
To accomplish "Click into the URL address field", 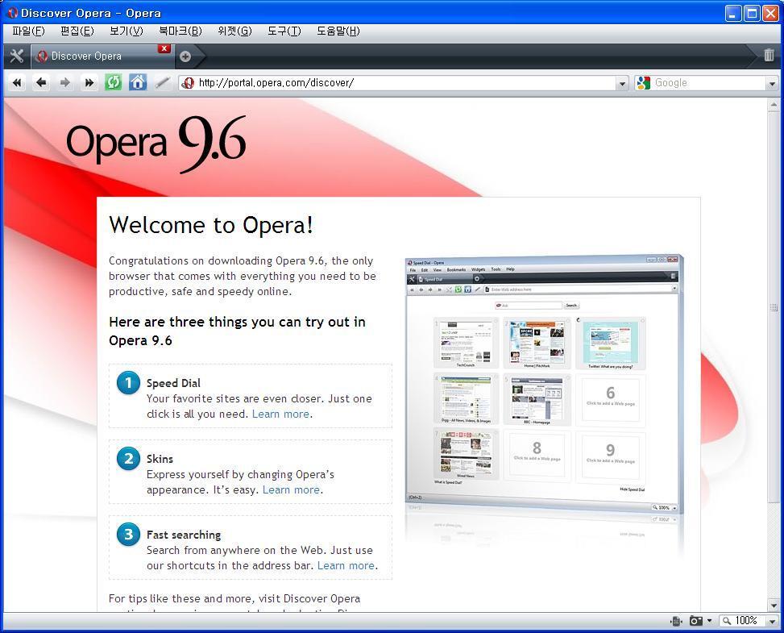I will click(x=405, y=83).
